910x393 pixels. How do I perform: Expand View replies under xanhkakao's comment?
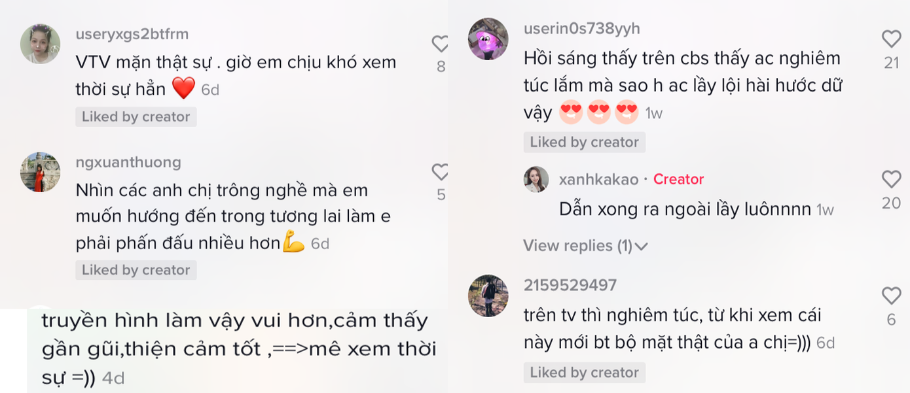pyautogui.click(x=579, y=245)
